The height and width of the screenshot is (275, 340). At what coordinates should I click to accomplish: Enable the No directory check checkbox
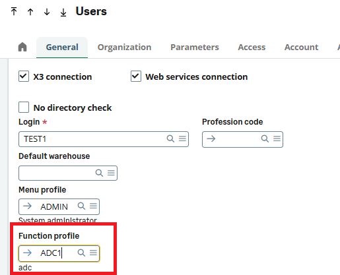(x=24, y=107)
